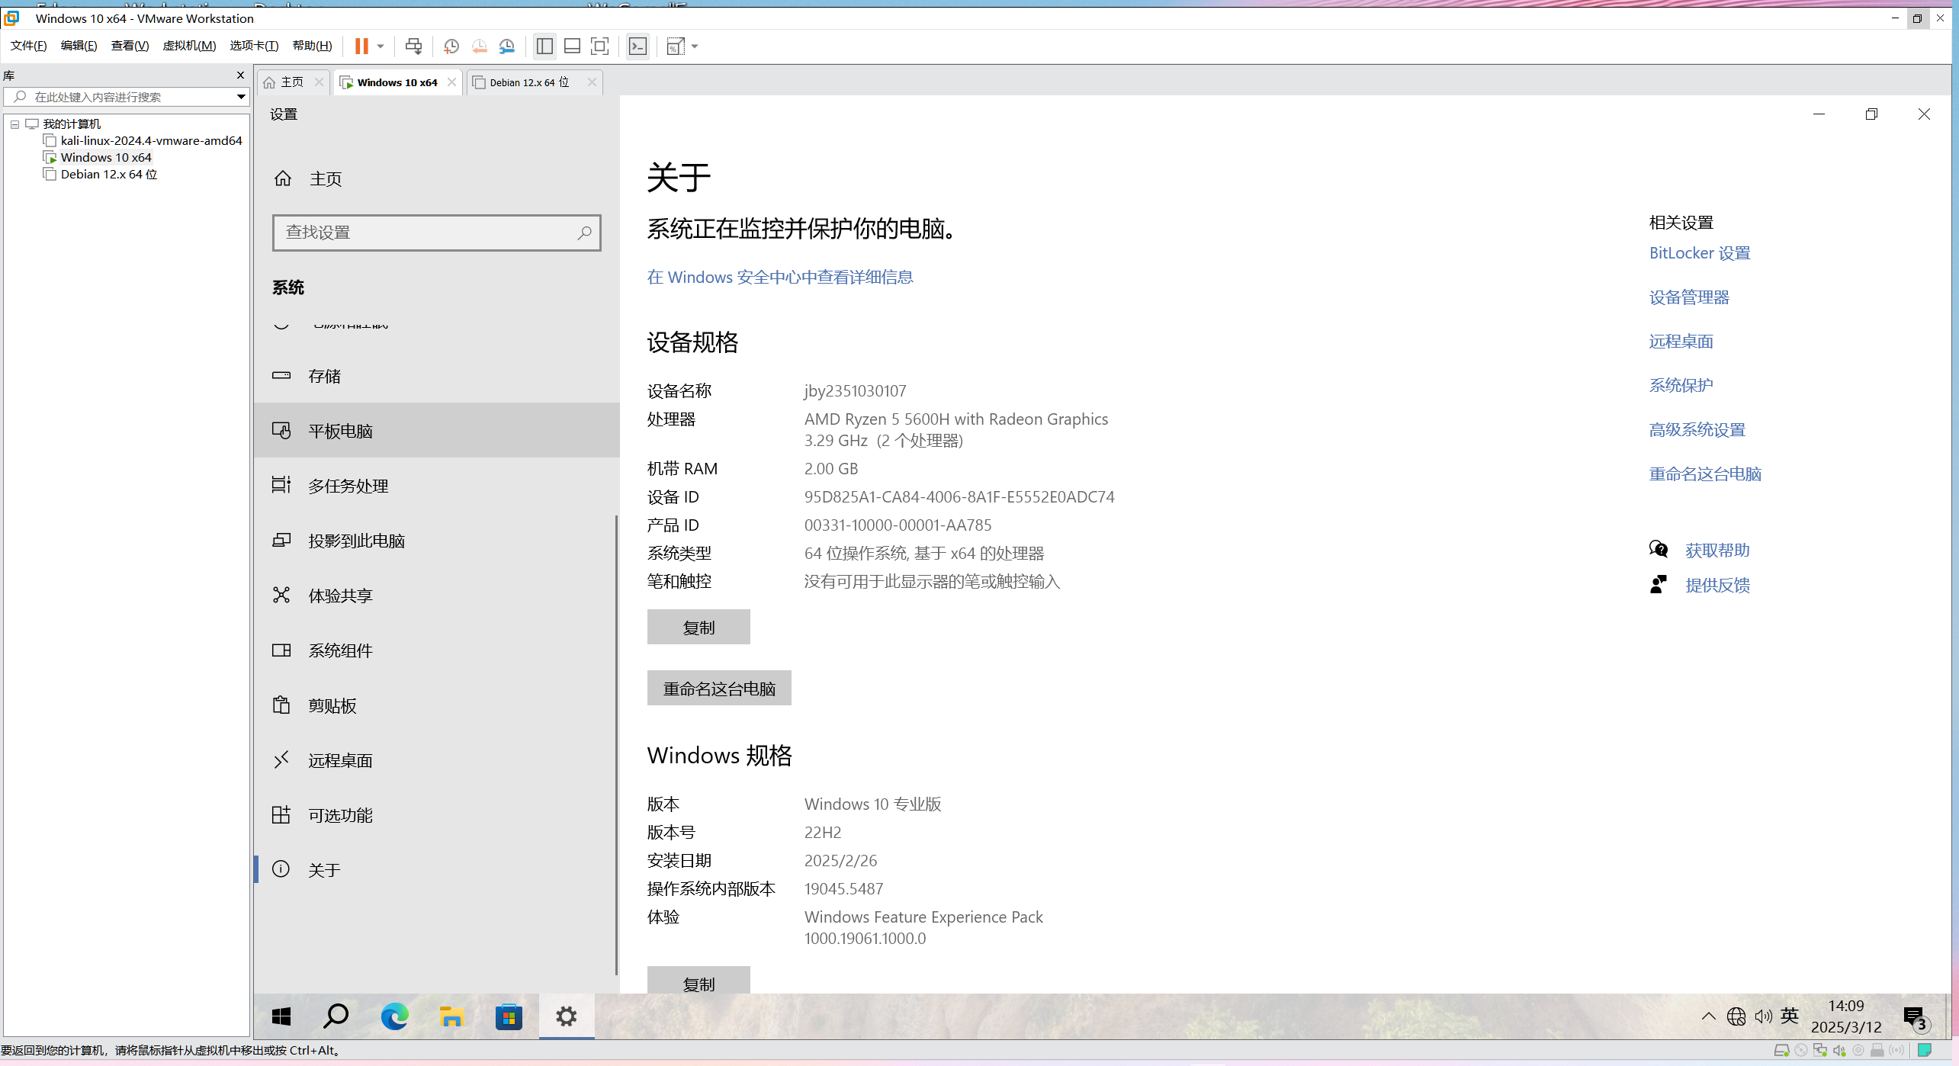
Task: Close the Debian 12.x 64 位 tab
Action: tap(592, 82)
